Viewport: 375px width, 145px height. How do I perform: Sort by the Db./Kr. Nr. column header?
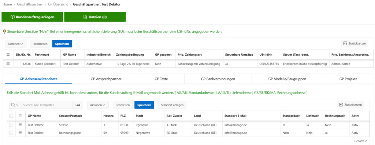(x=23, y=55)
